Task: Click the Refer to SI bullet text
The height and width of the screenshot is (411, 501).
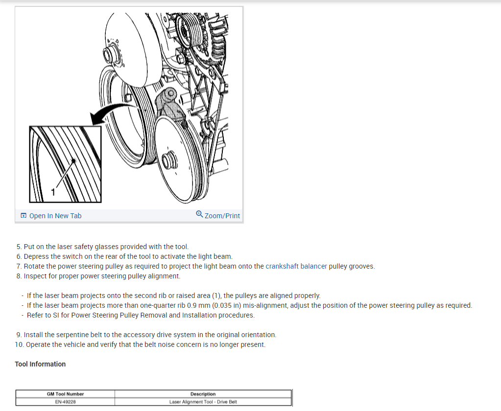Action: point(141,315)
